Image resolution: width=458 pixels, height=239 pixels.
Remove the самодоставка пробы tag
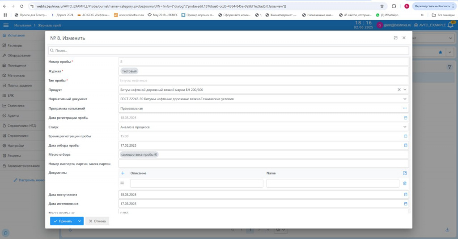point(156,154)
